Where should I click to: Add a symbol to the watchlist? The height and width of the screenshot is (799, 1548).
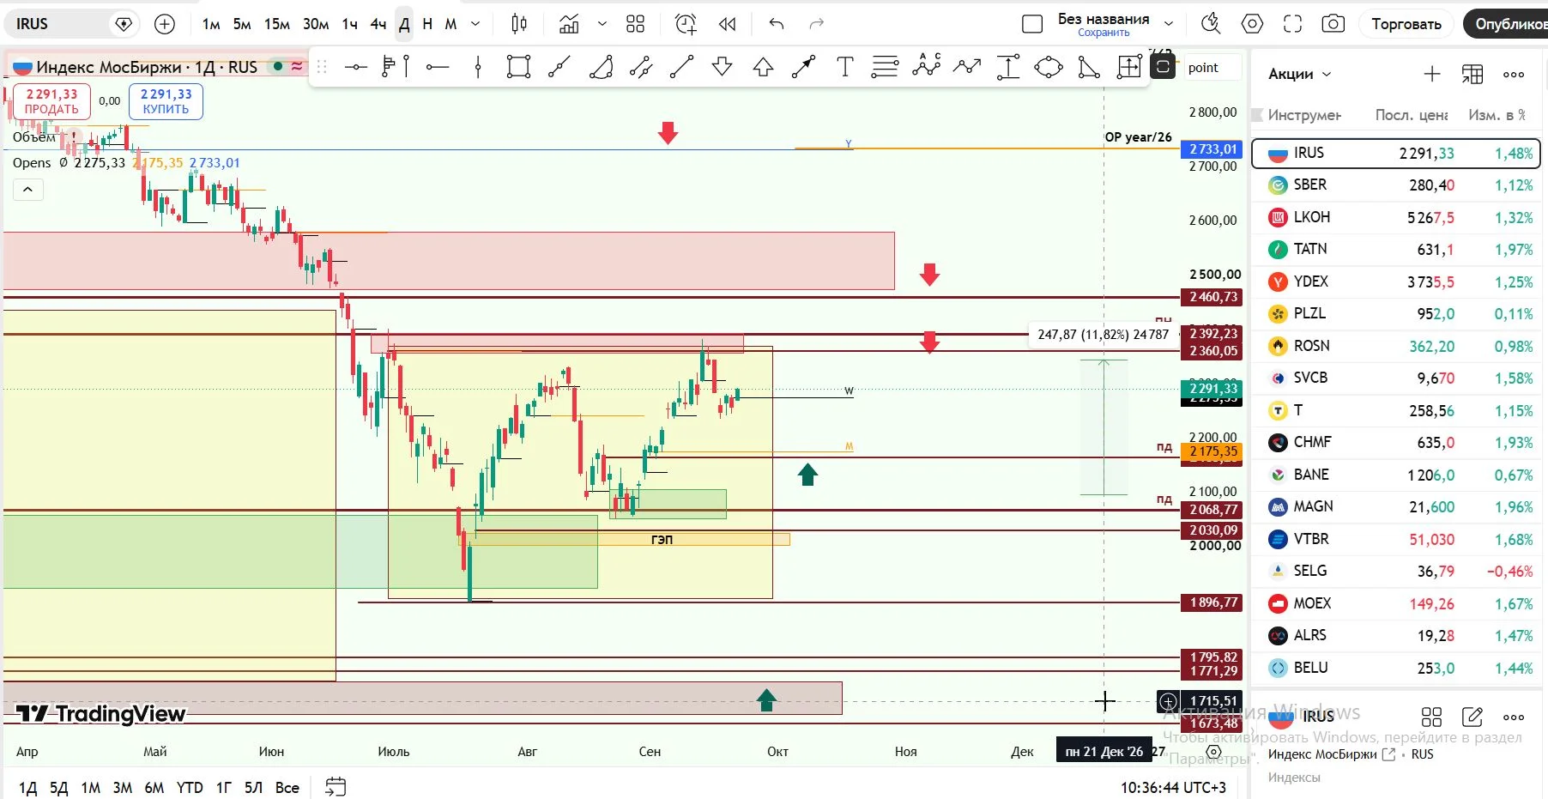tap(1432, 75)
